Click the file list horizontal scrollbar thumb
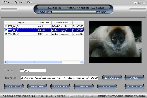Screen dimensions: 147x98 point(35,62)
